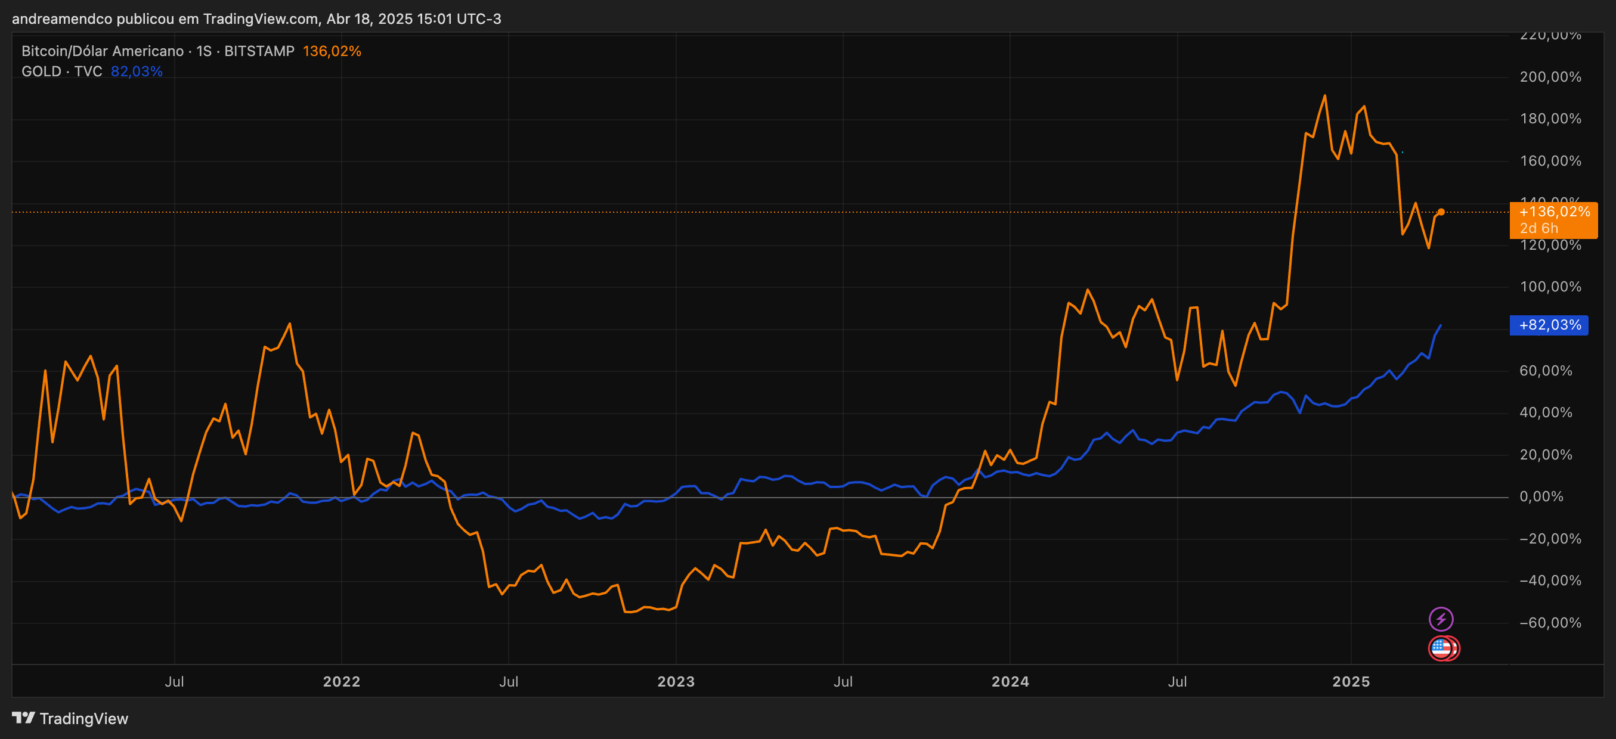Click the blue +82,03% gold price label
The image size is (1616, 739).
tap(1549, 325)
